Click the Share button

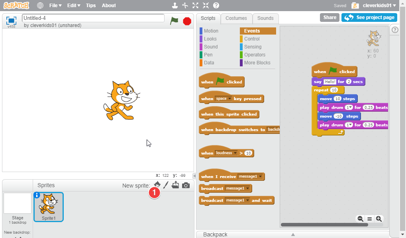330,17
